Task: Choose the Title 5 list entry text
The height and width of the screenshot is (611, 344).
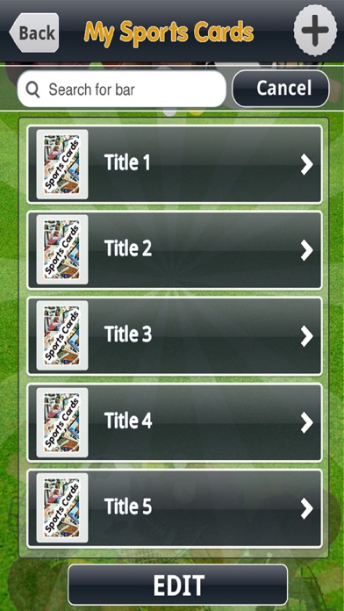Action: (128, 507)
